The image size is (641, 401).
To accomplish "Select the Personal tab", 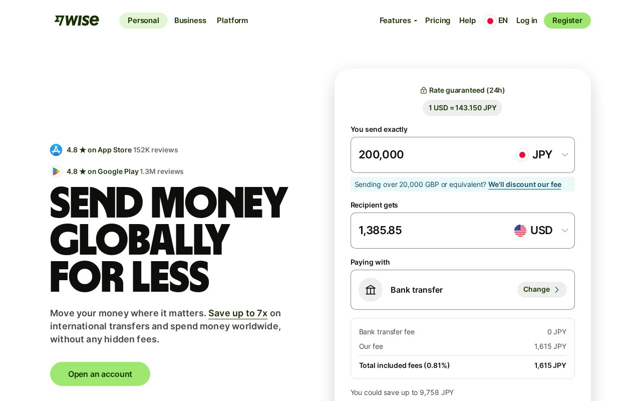I will click(143, 21).
